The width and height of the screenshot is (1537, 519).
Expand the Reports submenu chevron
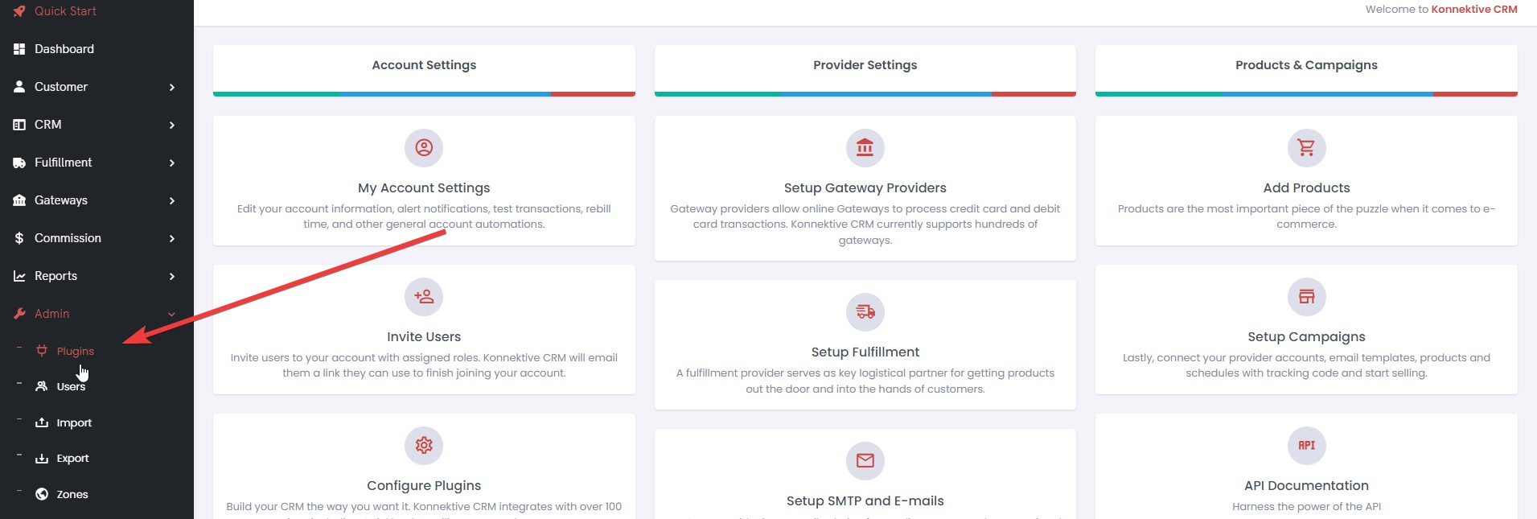[171, 276]
